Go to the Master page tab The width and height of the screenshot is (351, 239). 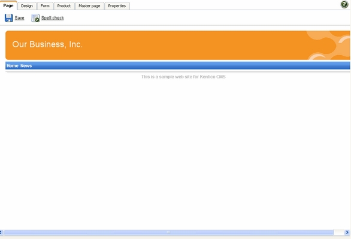(x=89, y=6)
